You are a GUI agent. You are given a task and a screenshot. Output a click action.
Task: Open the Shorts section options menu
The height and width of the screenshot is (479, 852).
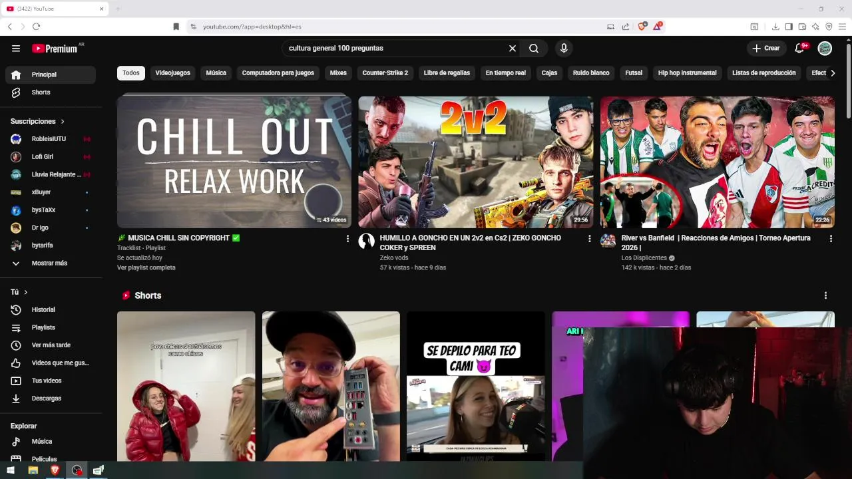(825, 295)
